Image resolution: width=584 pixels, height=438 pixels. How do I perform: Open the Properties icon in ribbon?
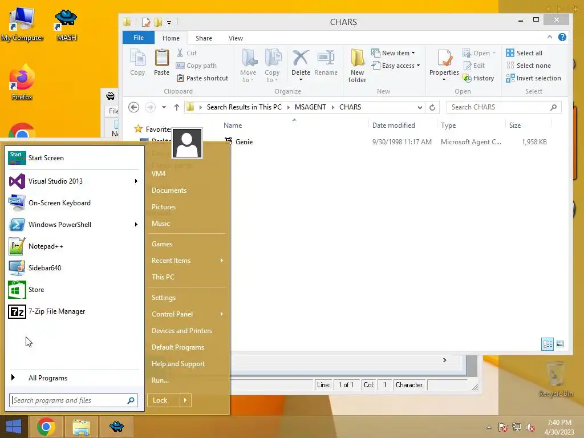point(444,59)
